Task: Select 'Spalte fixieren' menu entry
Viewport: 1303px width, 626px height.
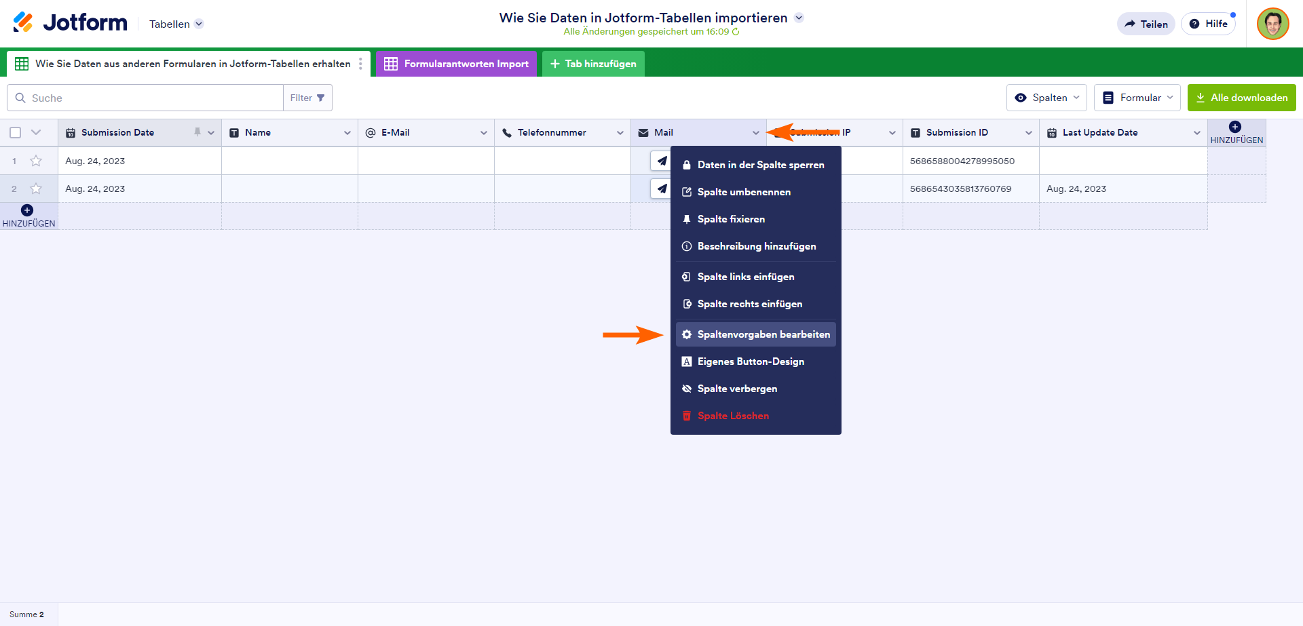Action: [756, 219]
